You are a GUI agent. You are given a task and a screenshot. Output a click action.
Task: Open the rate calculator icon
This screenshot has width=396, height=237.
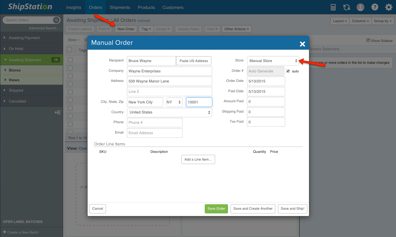pos(333,7)
